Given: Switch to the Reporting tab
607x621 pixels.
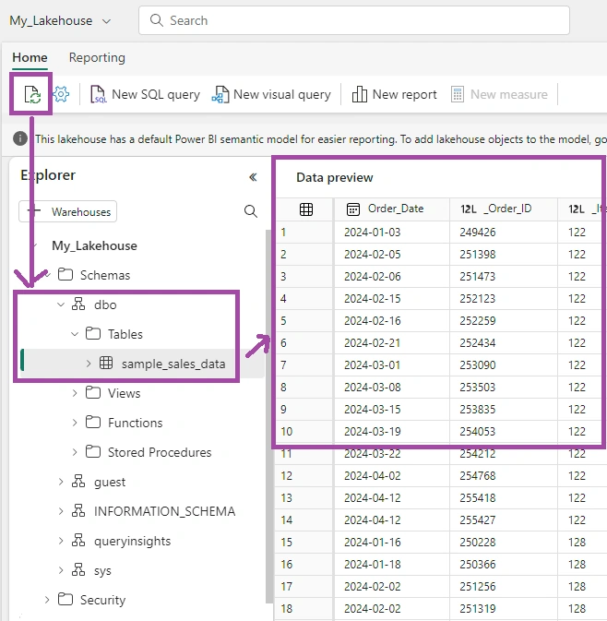Looking at the screenshot, I should tap(97, 57).
